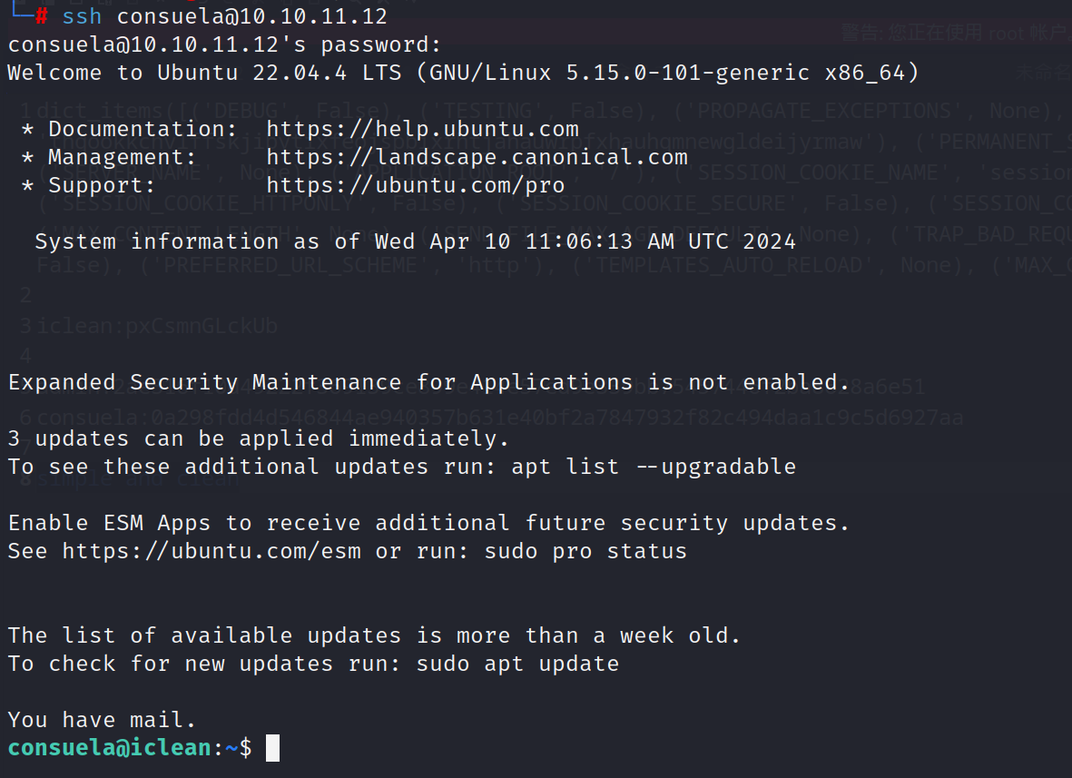
Task: Open the https://ubuntu.com/pro support link
Action: (x=415, y=185)
